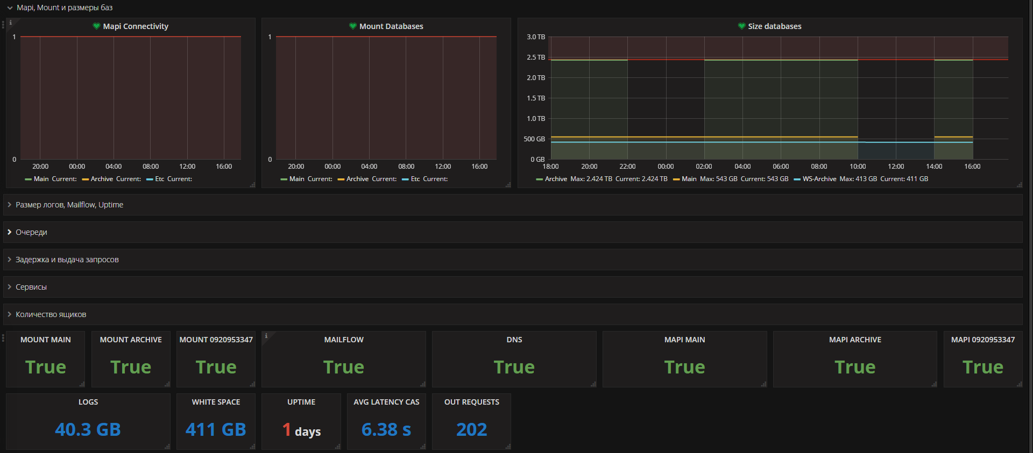
Task: Toggle WS-Archive series in Size databases legend
Action: point(819,179)
